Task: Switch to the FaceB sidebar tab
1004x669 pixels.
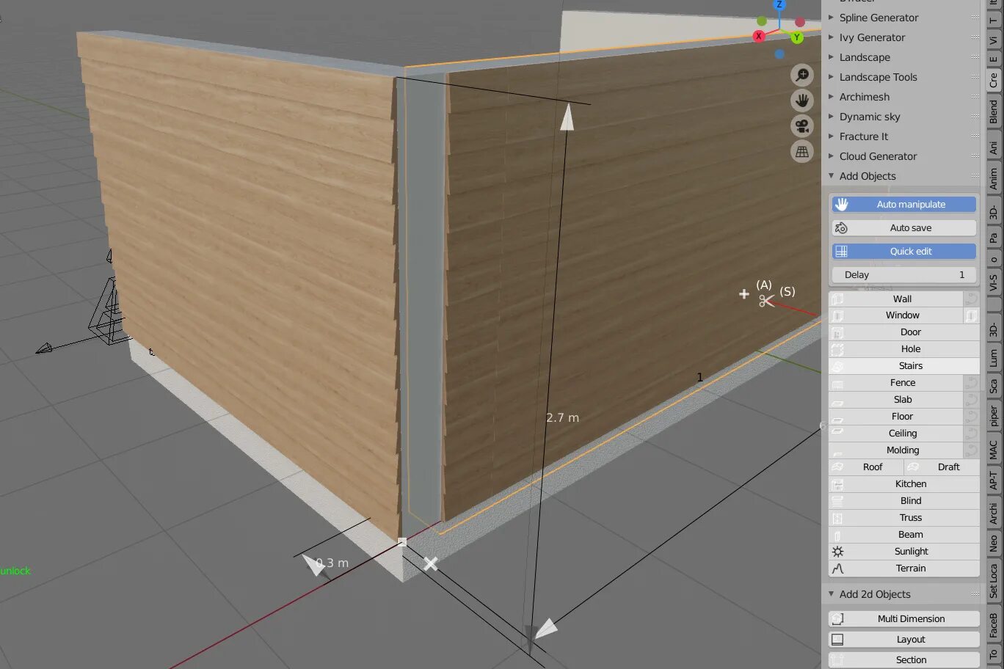Action: 994,625
